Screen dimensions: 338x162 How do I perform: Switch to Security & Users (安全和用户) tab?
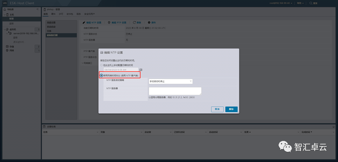89,14
